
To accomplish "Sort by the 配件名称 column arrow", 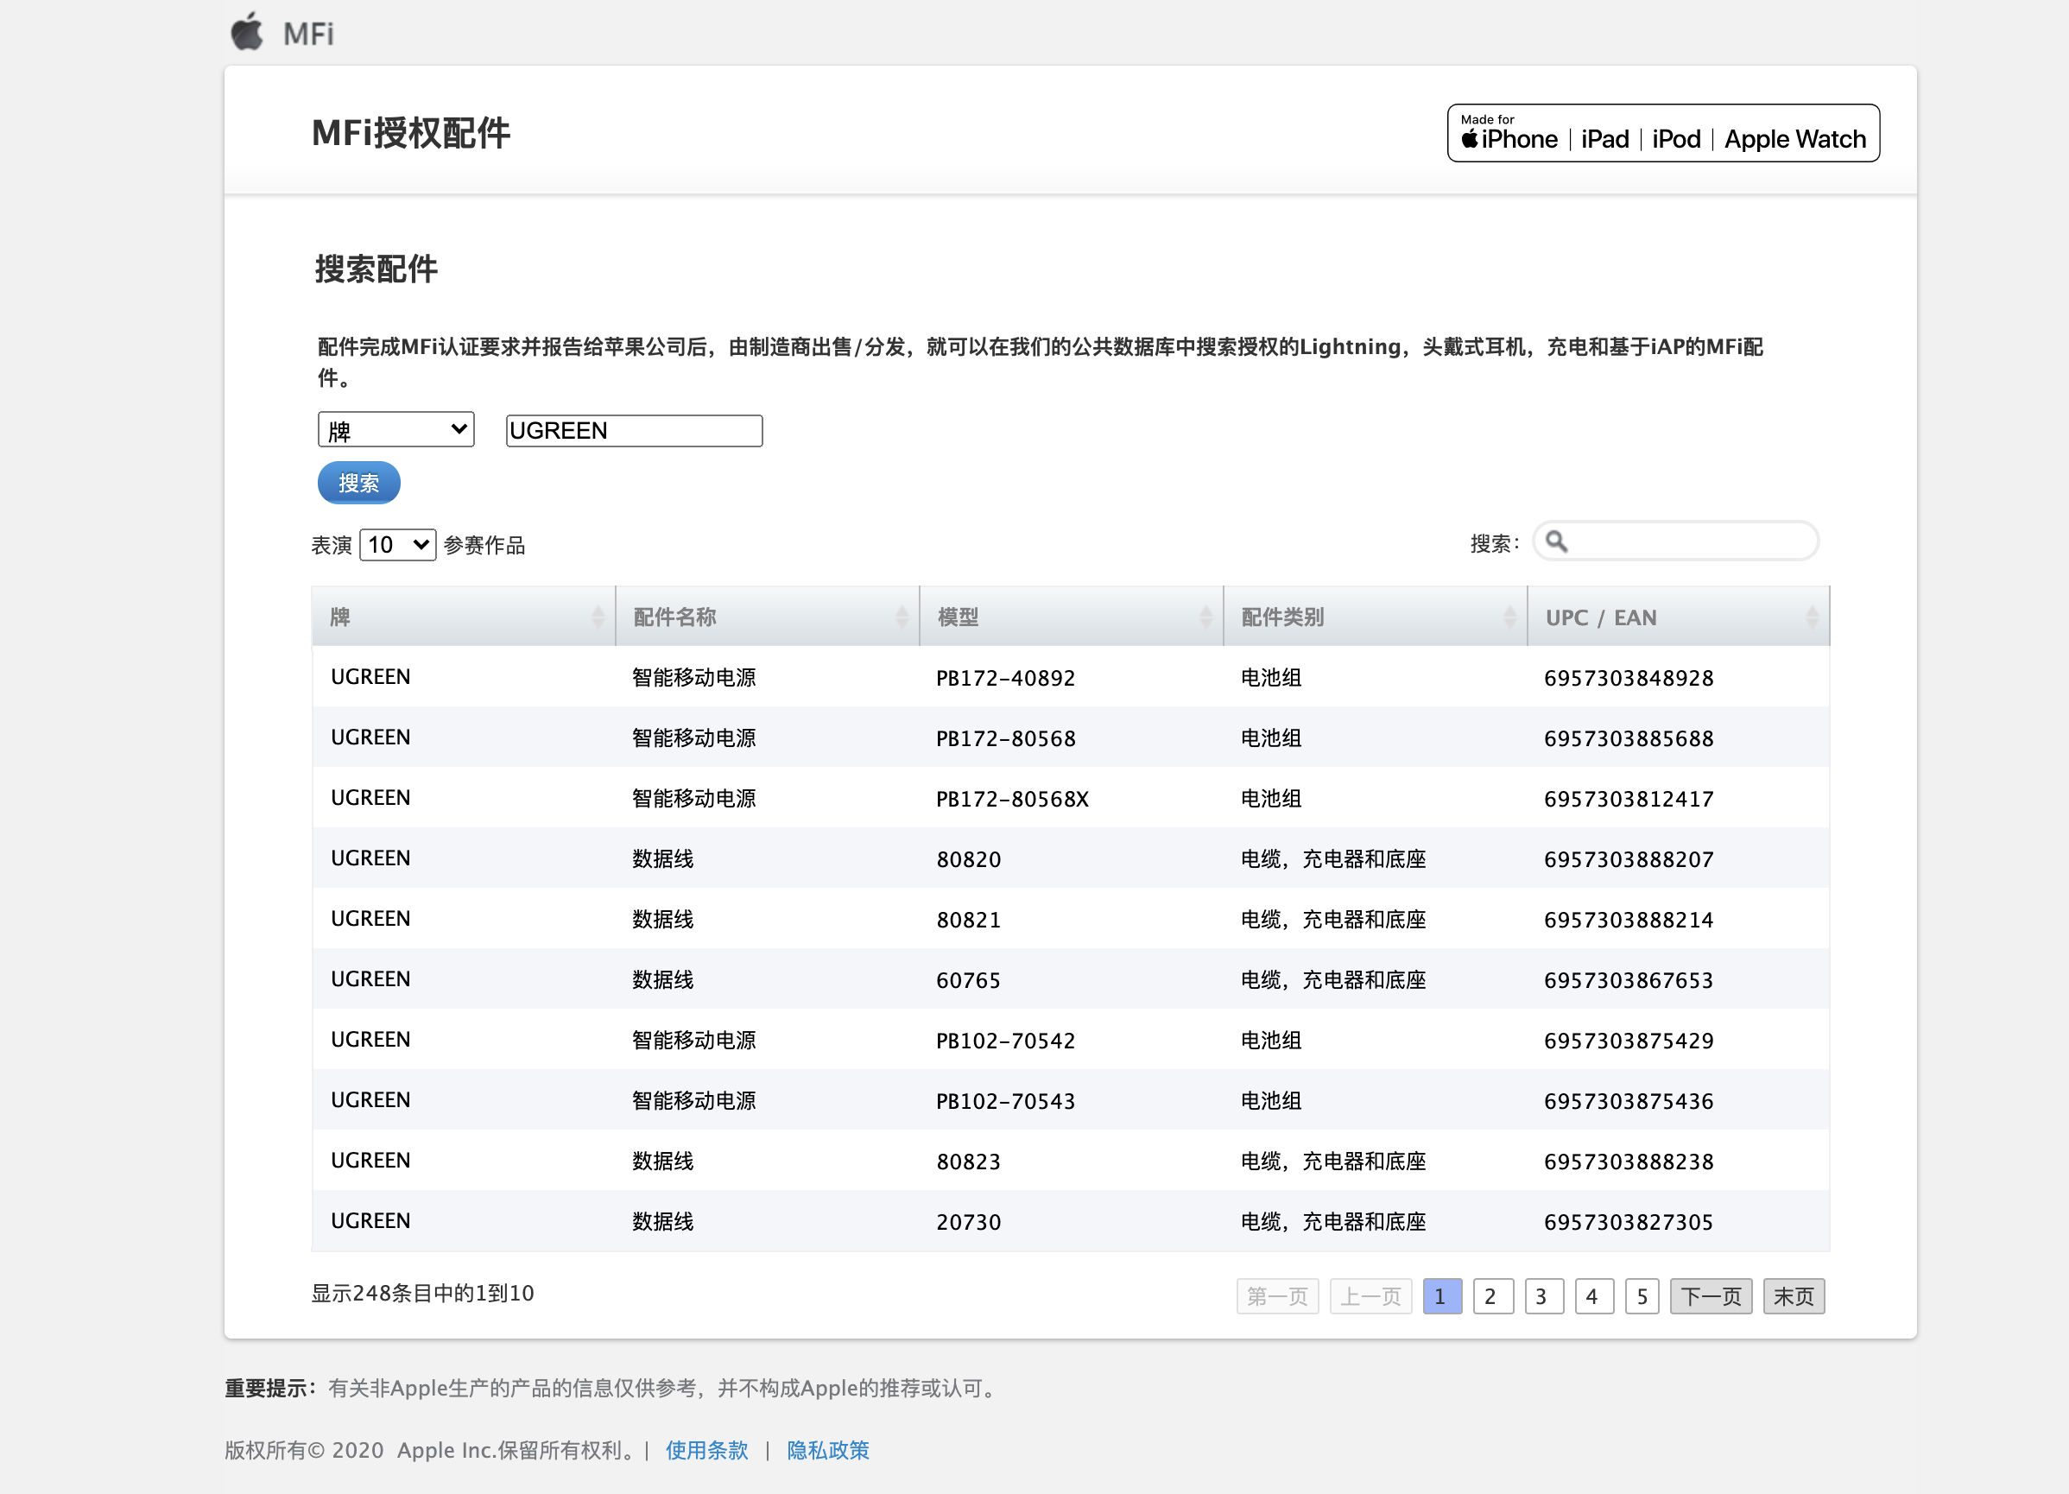I will [x=904, y=616].
